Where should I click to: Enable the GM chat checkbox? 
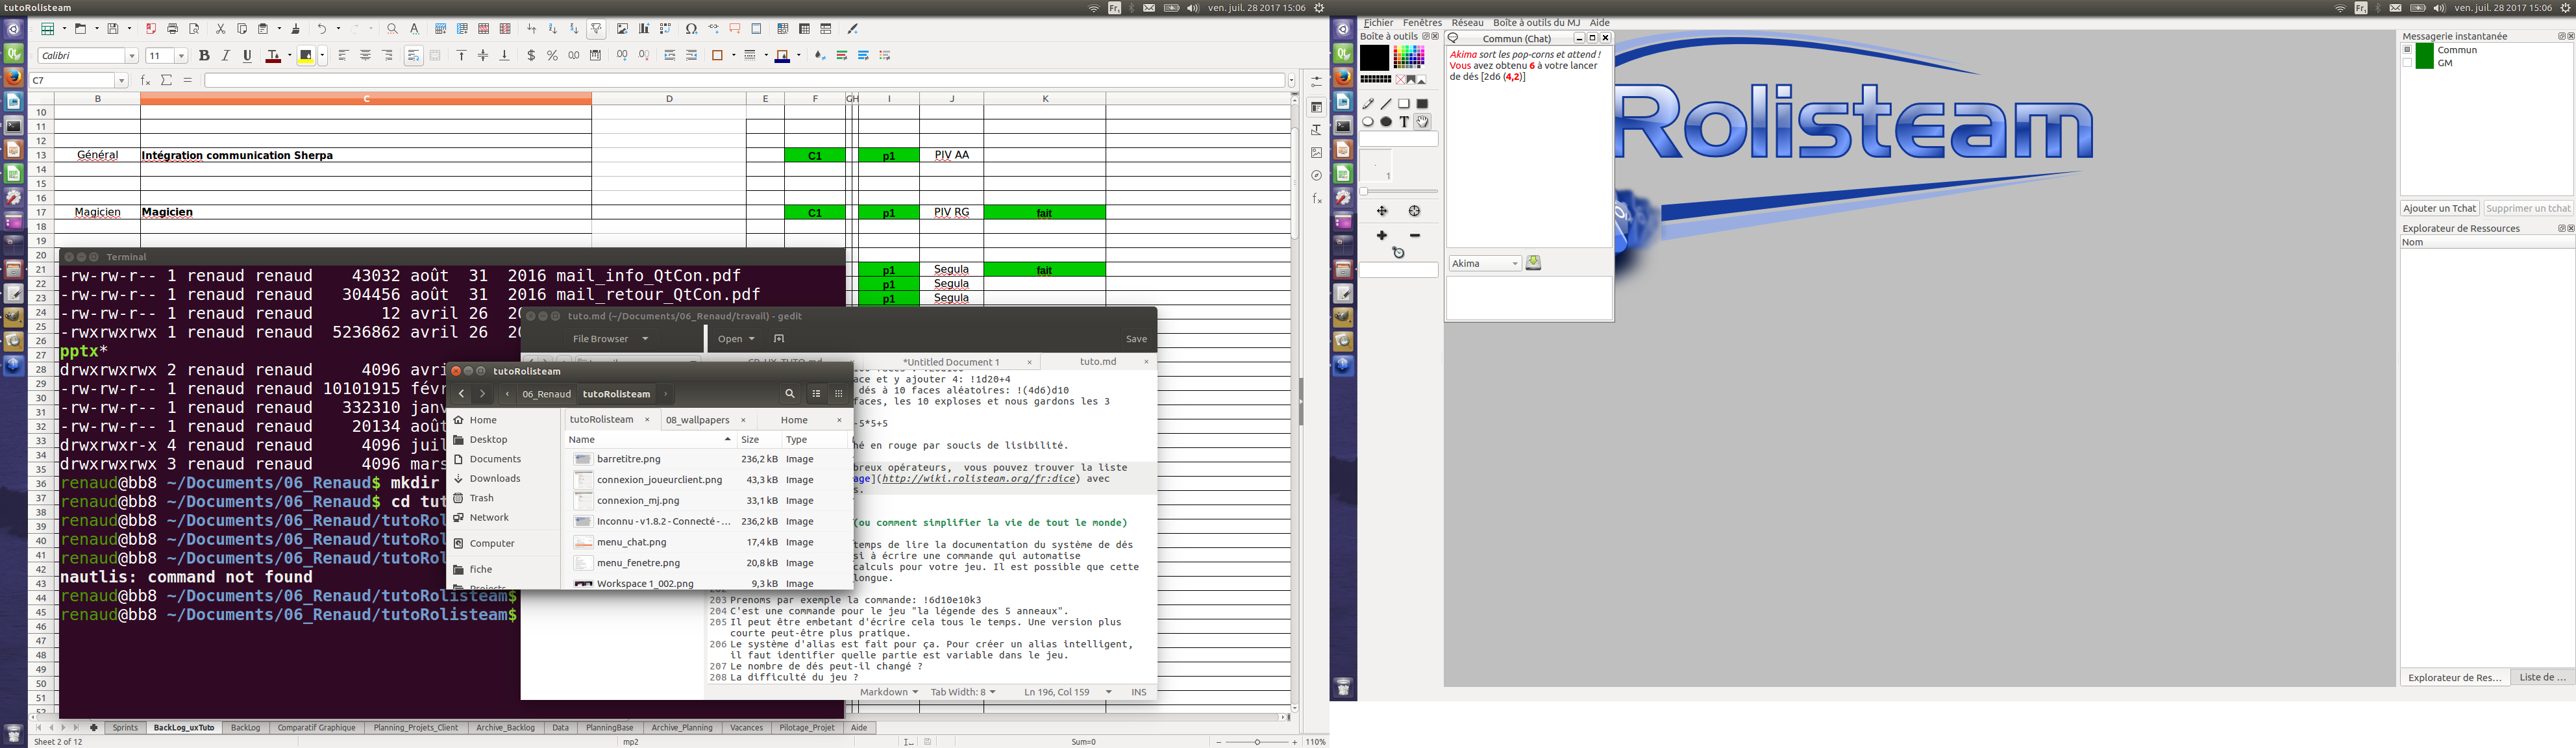2408,63
